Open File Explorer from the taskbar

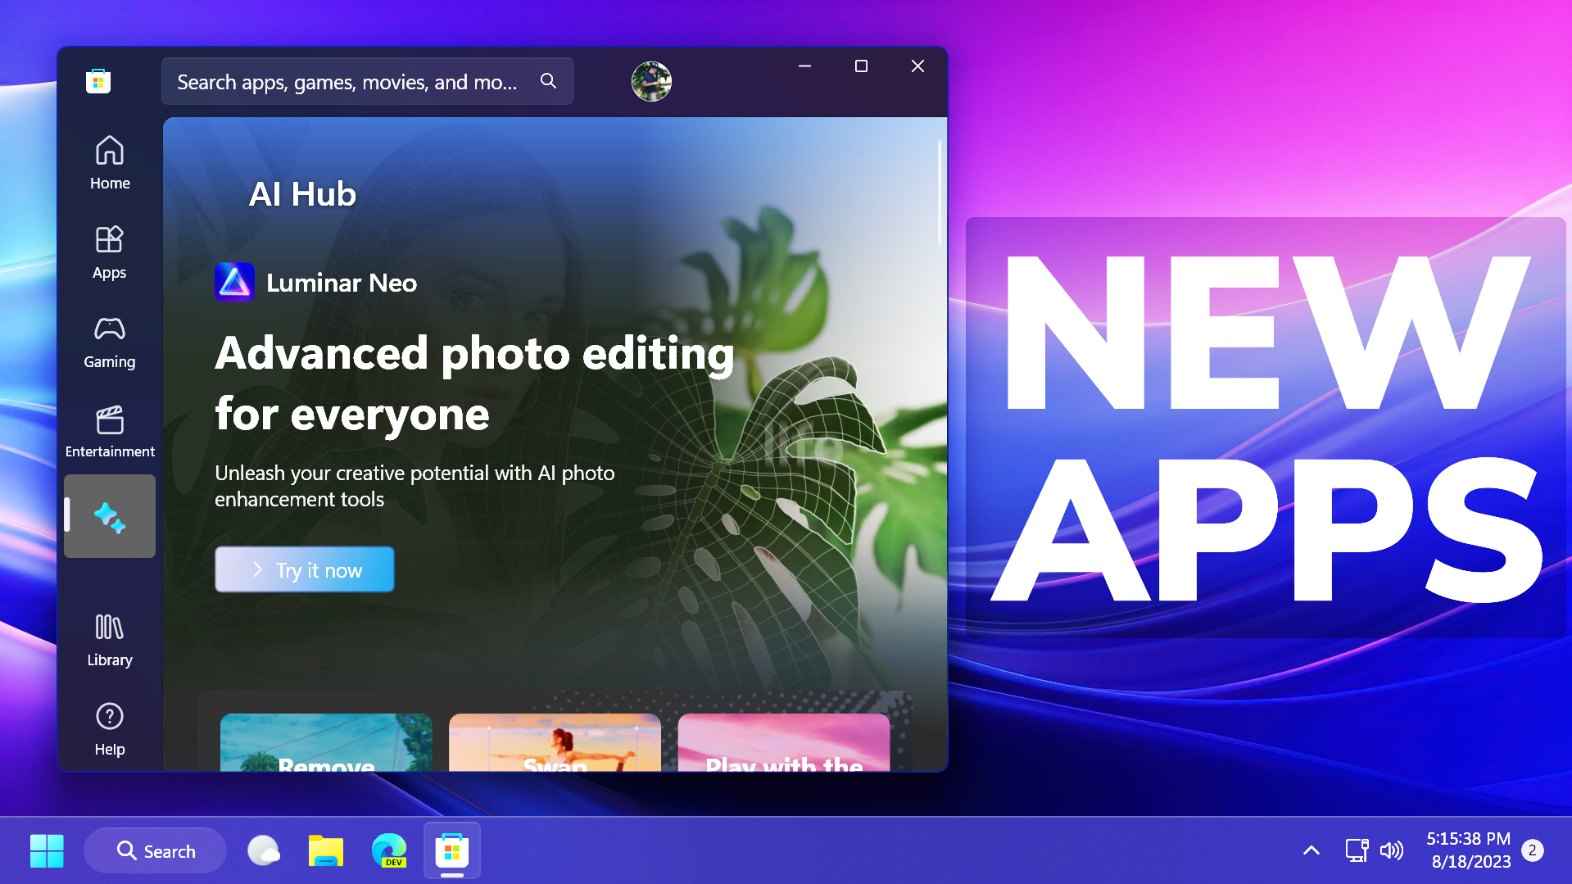(325, 850)
